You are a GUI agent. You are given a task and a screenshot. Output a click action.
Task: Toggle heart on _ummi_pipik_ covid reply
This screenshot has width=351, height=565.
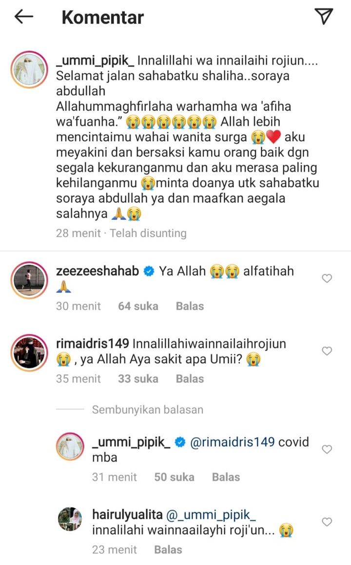coord(327,449)
